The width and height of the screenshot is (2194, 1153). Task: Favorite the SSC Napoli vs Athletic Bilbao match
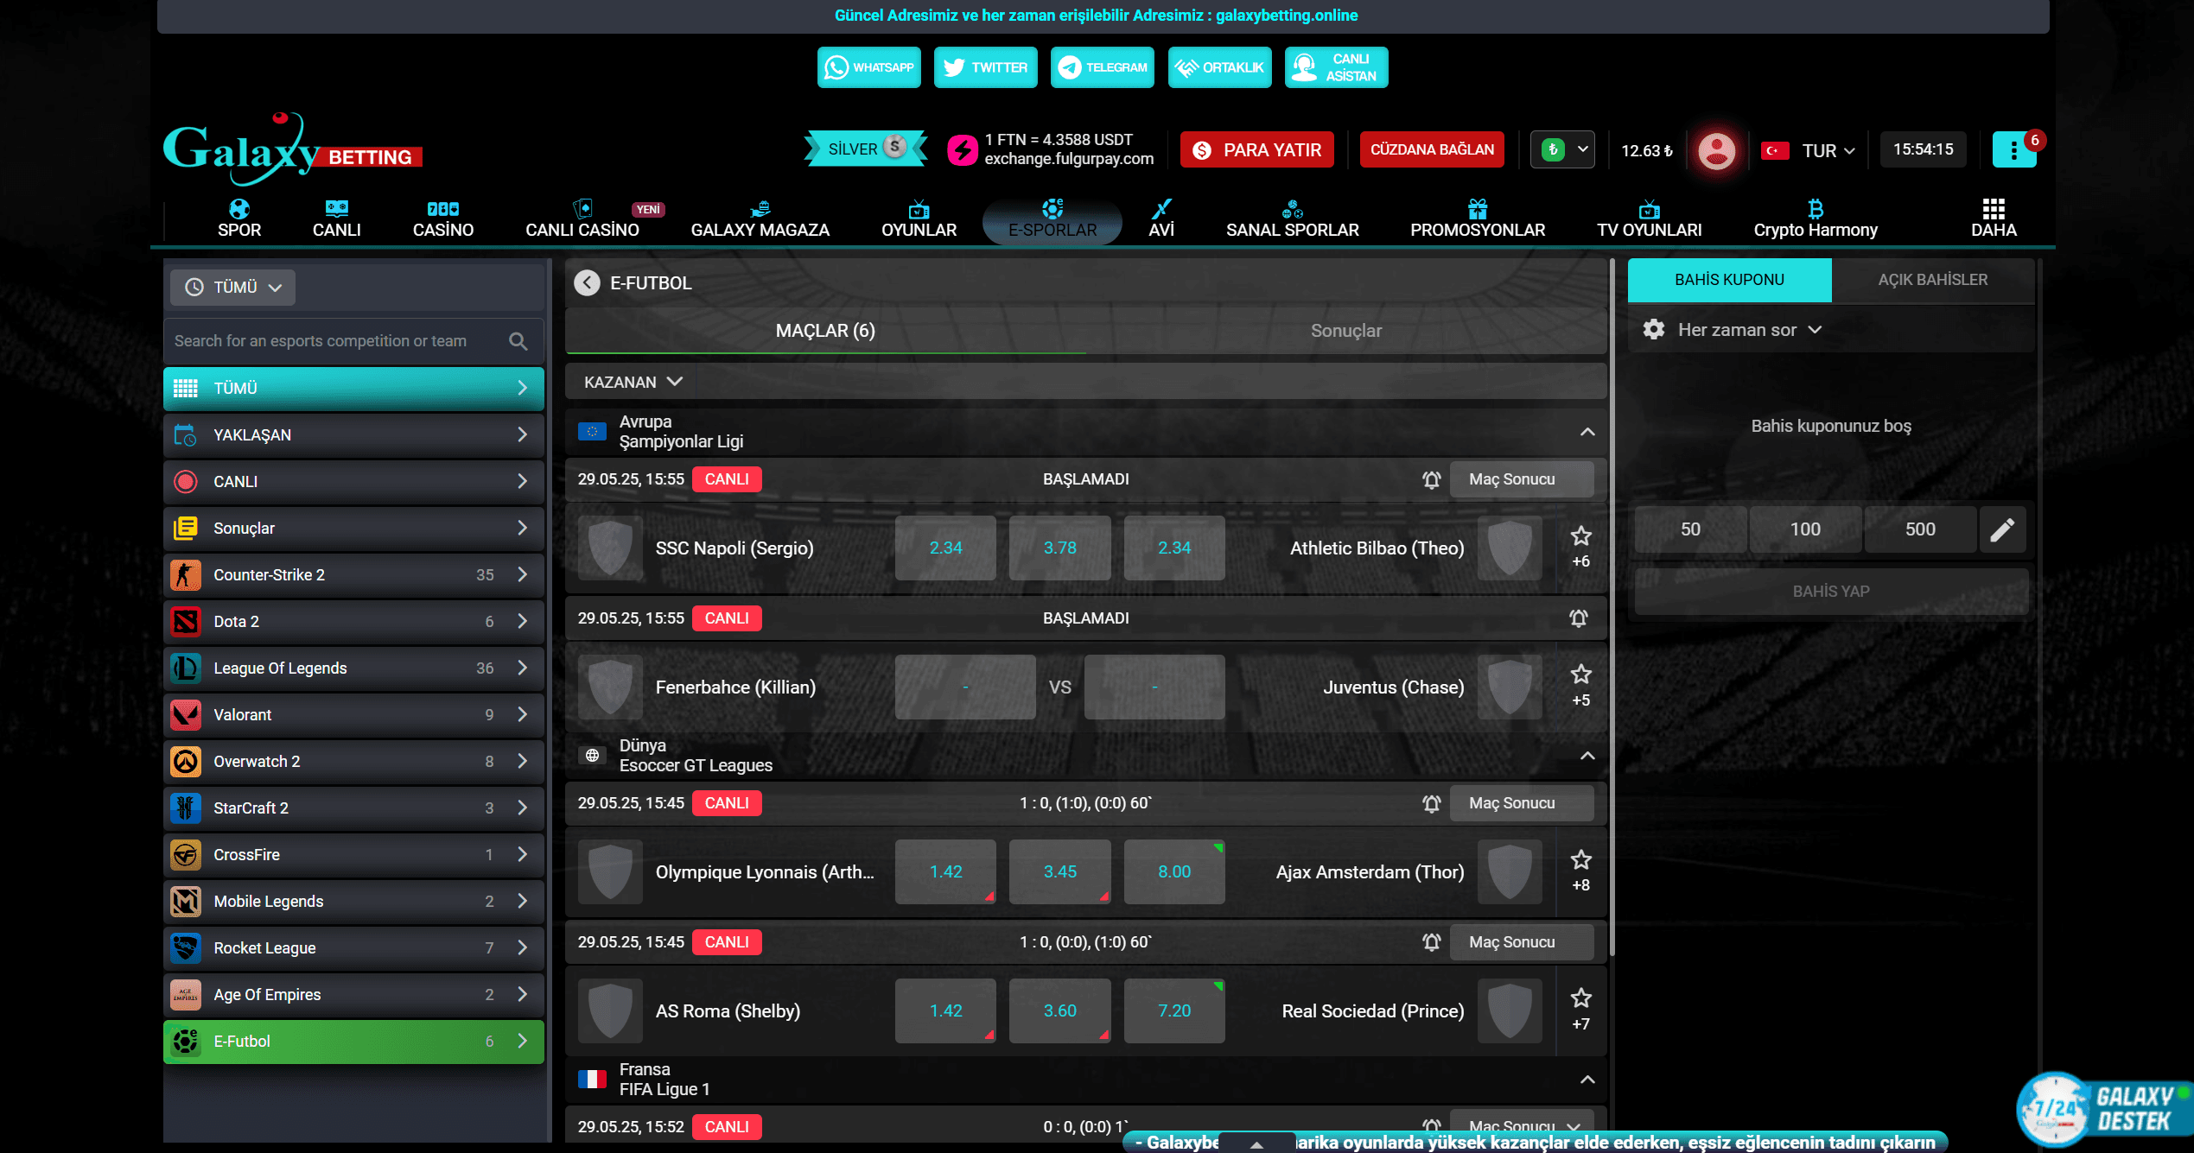coord(1580,536)
